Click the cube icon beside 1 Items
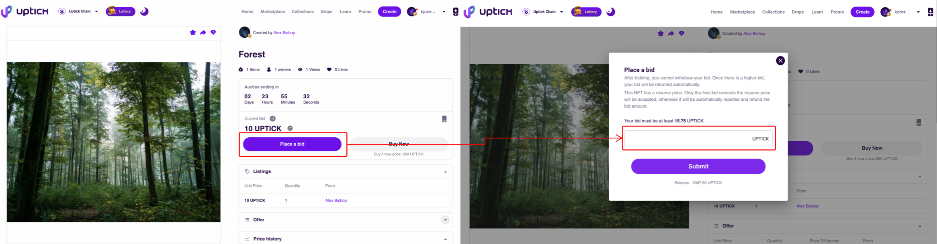Viewport: 937px width, 244px height. [241, 69]
